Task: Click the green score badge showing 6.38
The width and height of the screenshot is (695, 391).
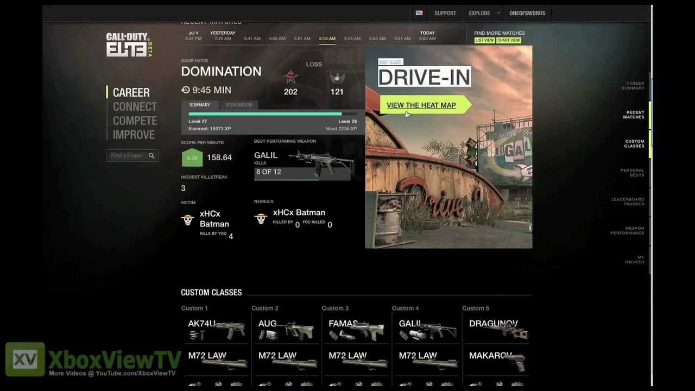Action: click(192, 157)
